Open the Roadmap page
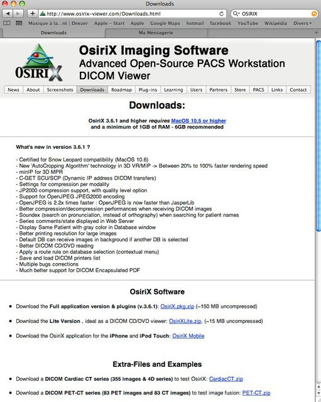321x402 pixels. point(121,90)
